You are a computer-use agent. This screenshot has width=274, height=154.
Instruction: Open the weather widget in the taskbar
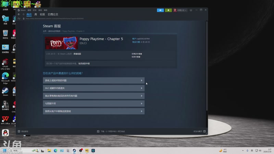[223, 151]
